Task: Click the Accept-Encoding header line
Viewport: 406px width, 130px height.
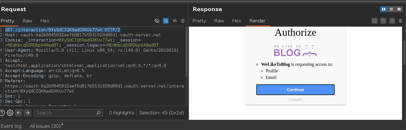Action: 49,76
